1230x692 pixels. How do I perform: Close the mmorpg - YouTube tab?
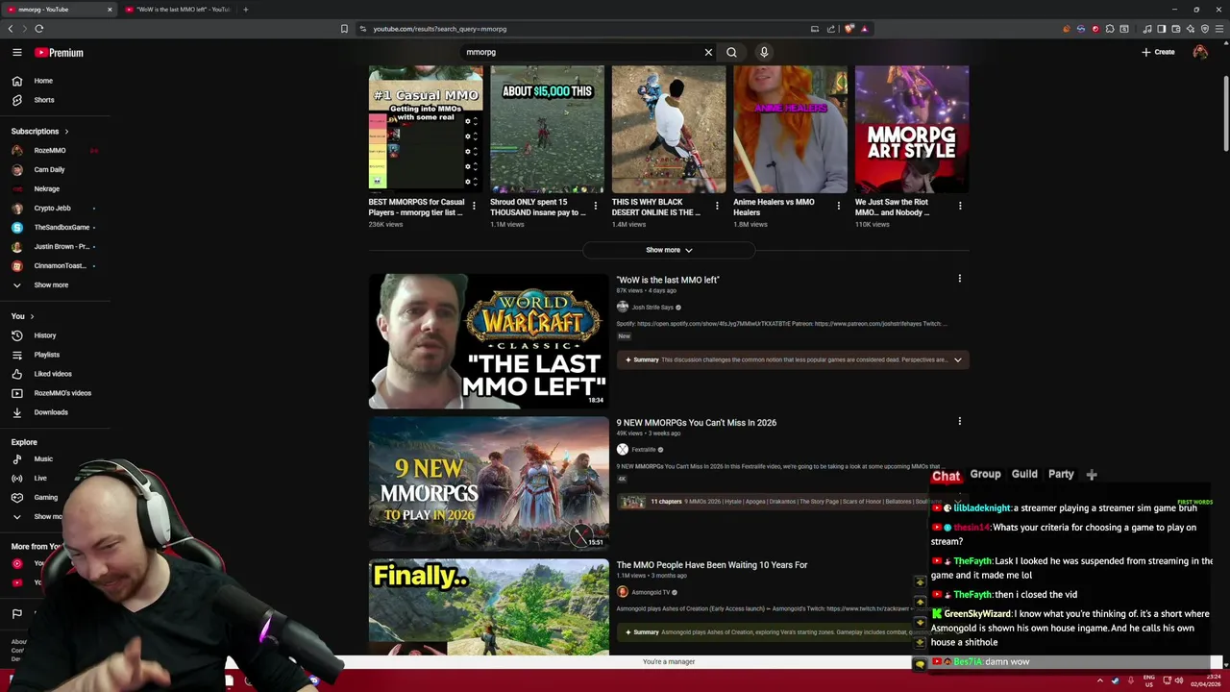[110, 10]
